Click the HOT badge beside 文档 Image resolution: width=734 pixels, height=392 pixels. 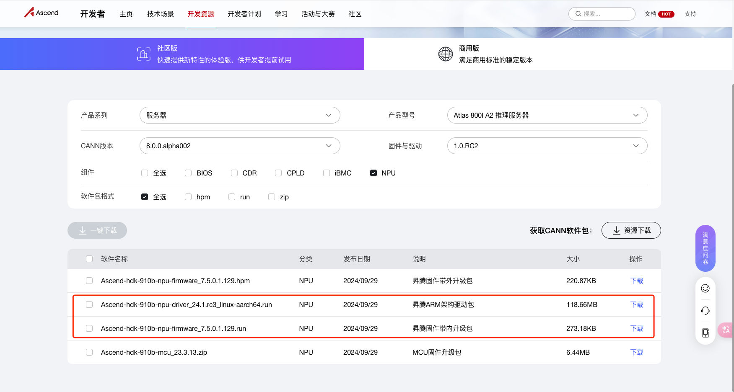(x=666, y=14)
